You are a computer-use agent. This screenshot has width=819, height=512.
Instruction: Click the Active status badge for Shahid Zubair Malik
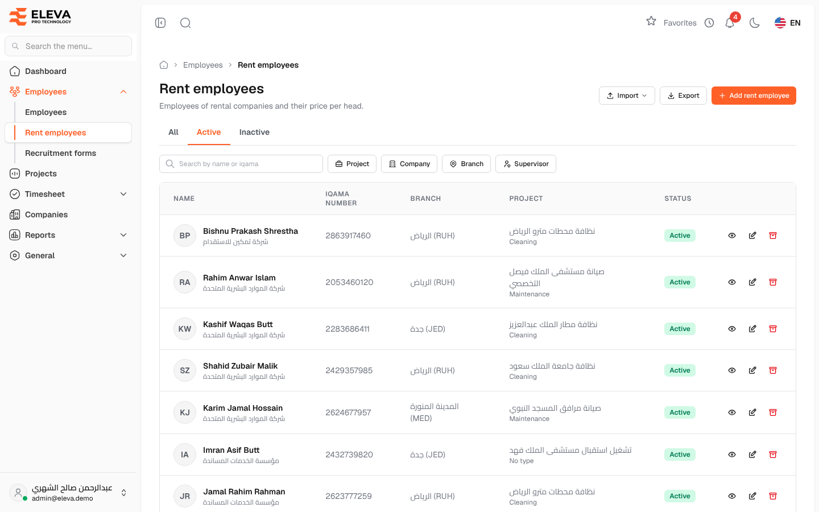pos(680,370)
